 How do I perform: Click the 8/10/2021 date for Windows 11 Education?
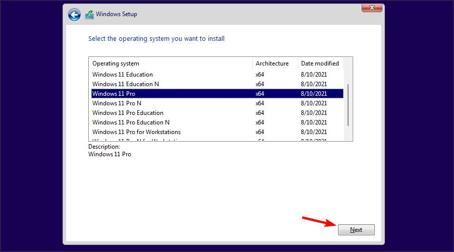(314, 75)
